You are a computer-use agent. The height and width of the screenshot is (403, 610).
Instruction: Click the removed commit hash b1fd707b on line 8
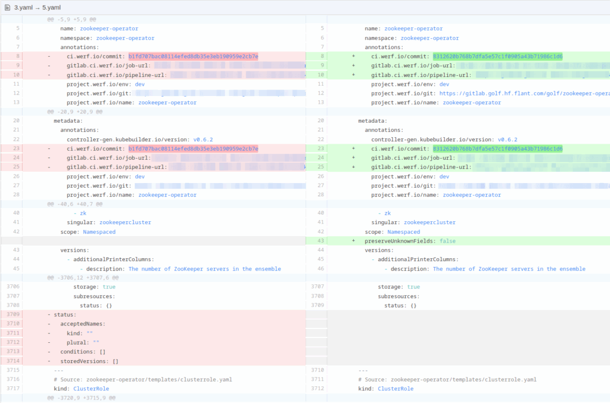click(193, 57)
